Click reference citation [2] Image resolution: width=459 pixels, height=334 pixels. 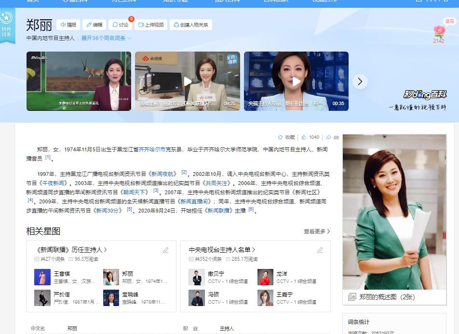point(184,173)
